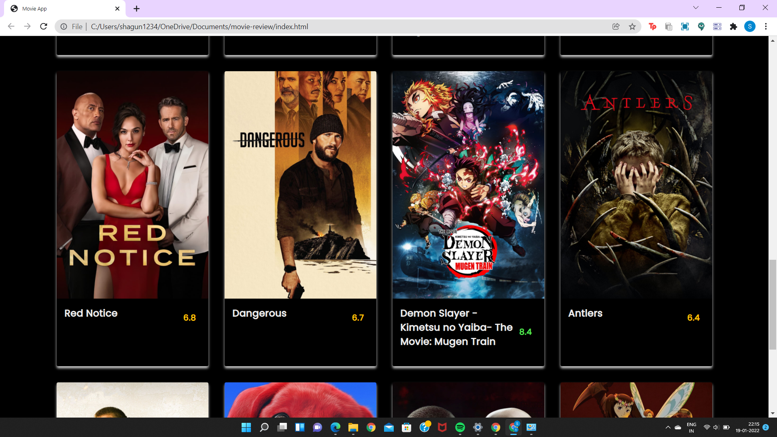Click the Antlers title text
Screen dimensions: 777x437
(585, 314)
